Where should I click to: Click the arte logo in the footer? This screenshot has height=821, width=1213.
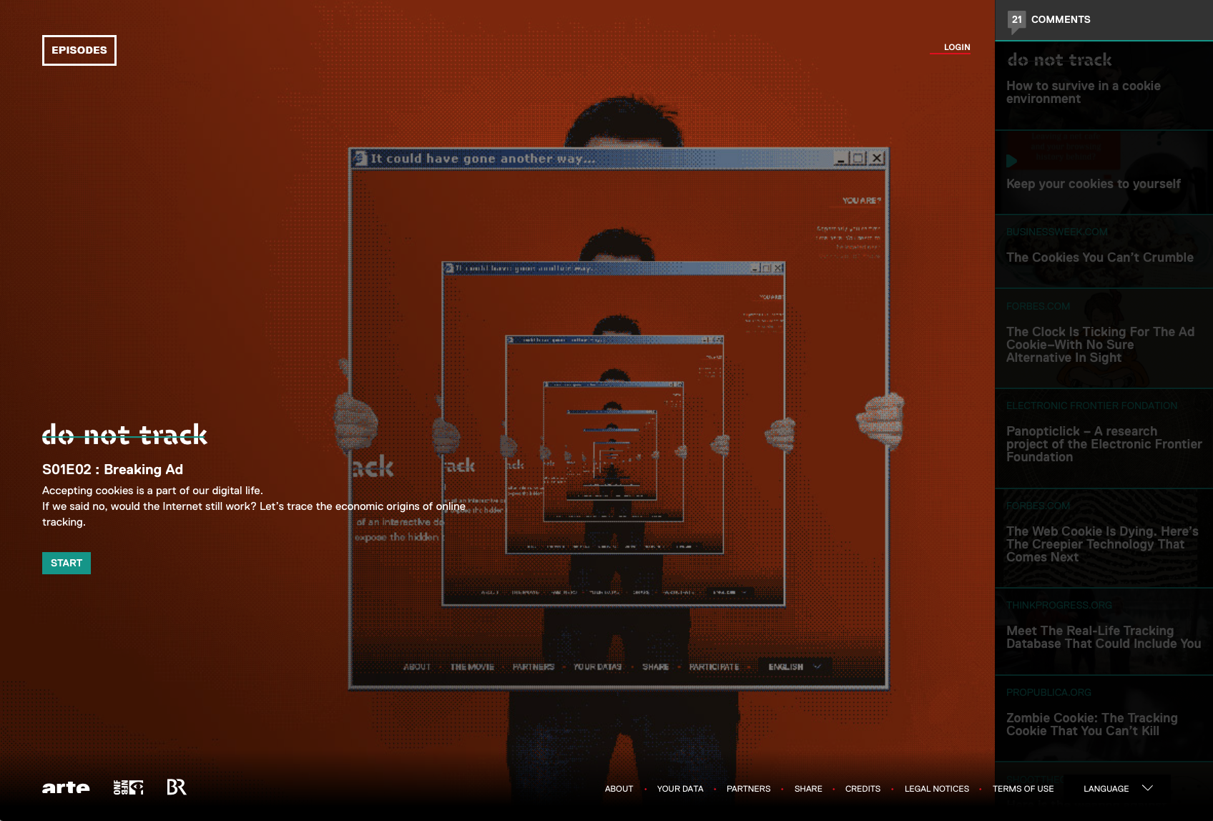click(66, 788)
